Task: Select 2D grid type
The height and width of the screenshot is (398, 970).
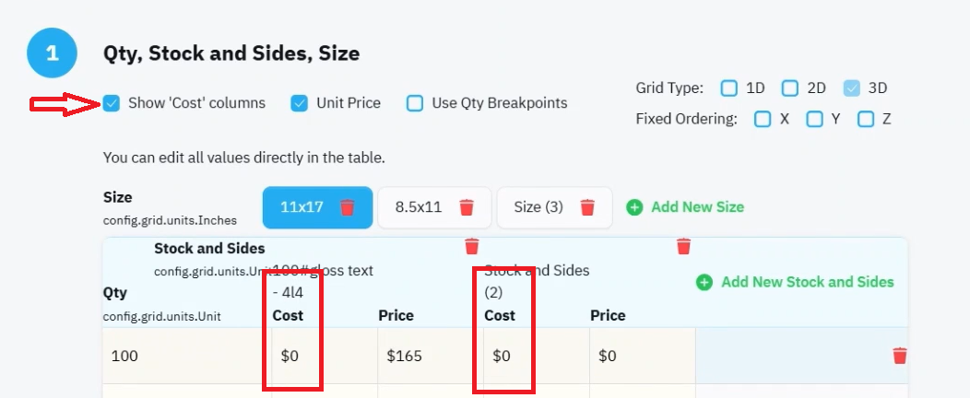Action: point(790,88)
